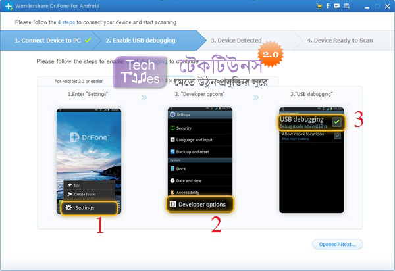
Task: Open the 'For Android 2.3 or earlier' tab
Action: coord(78,82)
